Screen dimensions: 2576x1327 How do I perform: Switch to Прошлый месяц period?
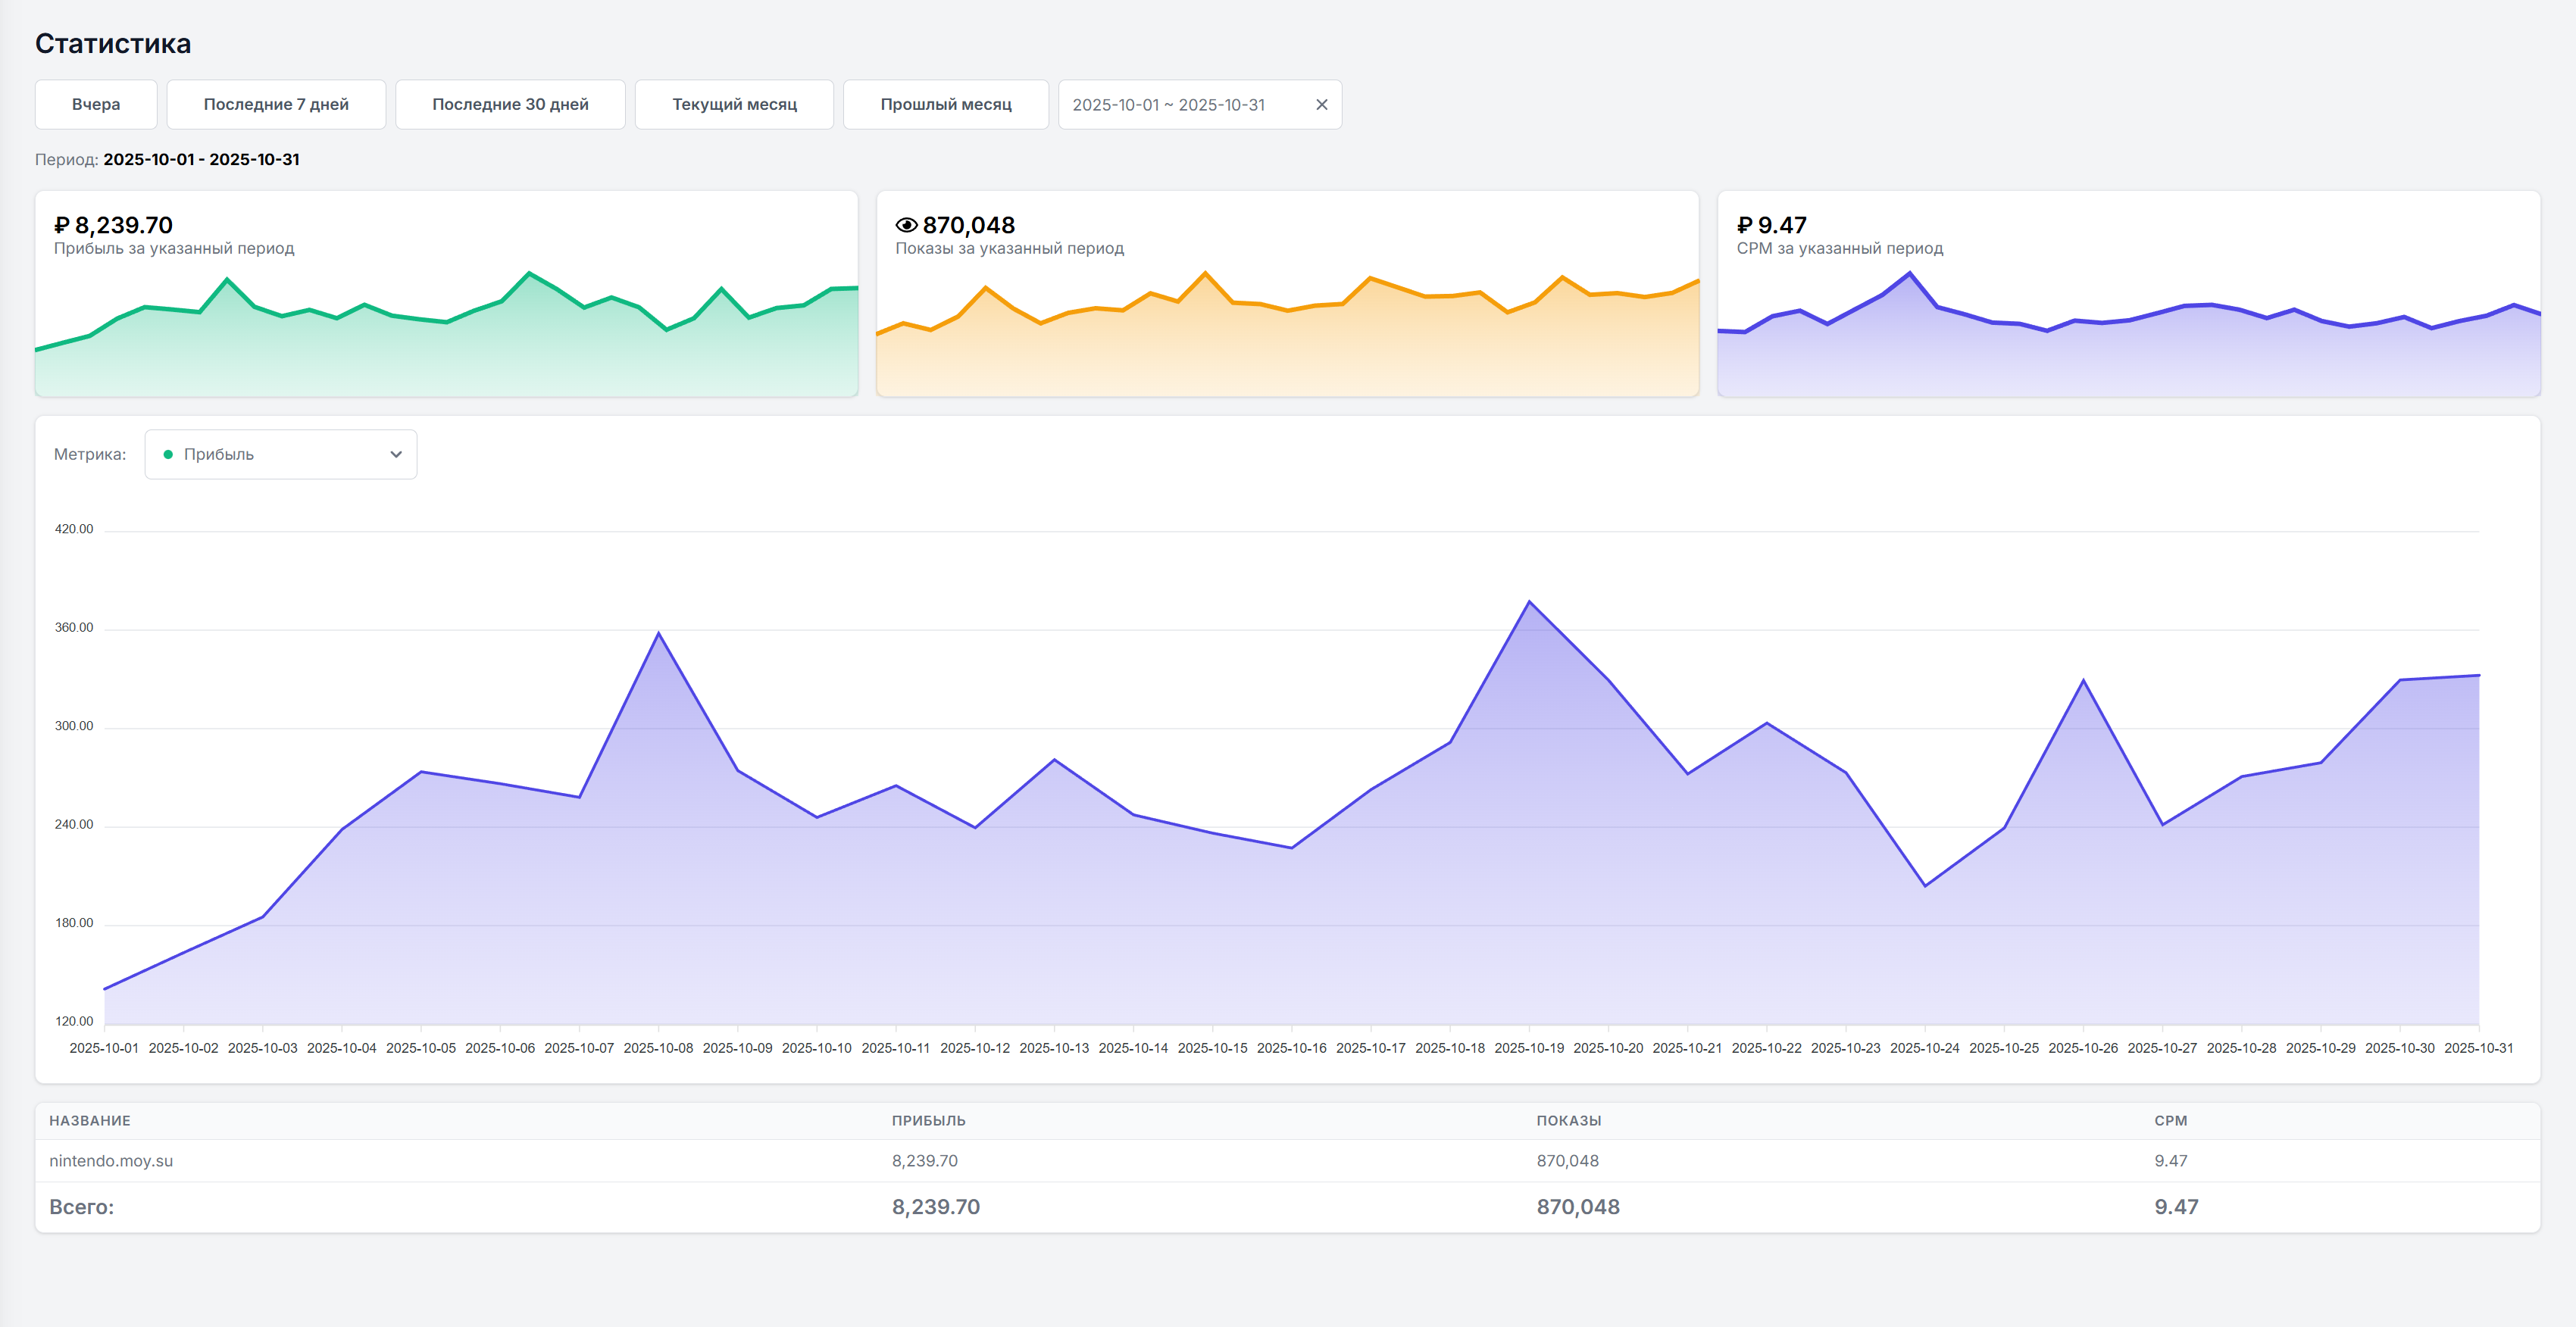pos(945,105)
